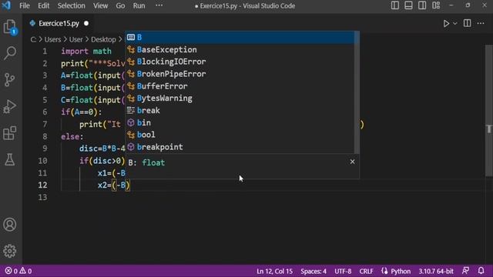
Task: Open the Explorer view in activity bar
Action: (x=10, y=27)
